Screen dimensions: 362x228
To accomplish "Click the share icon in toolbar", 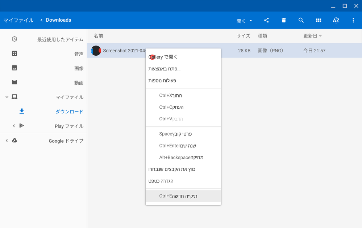I will pos(266,20).
